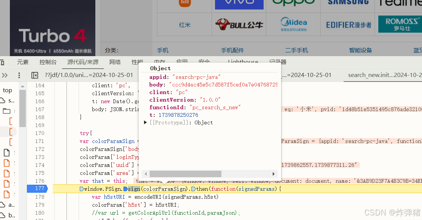Click h5stURI variable on line 178
The image size is (422, 220).
pyautogui.click(x=114, y=197)
